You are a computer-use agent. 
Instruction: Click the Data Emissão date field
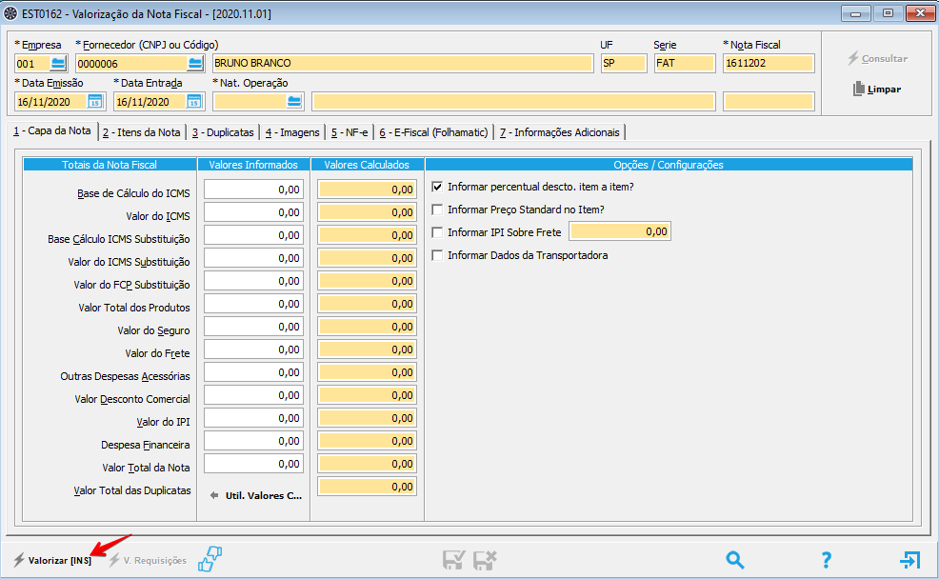click(51, 102)
